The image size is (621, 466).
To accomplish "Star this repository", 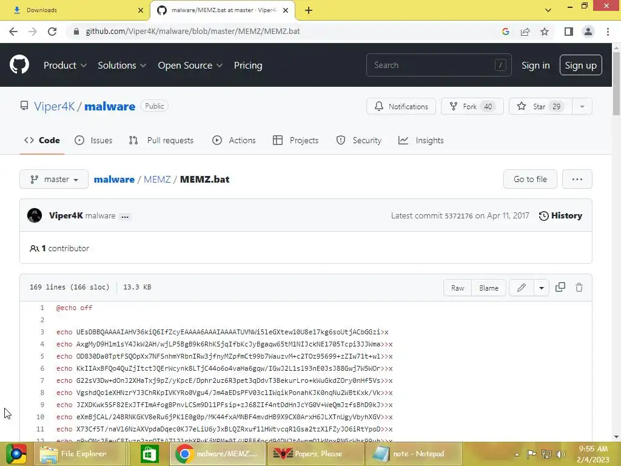I will (x=540, y=106).
